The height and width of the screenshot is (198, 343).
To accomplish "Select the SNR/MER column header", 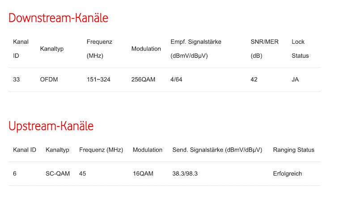I will click(264, 49).
